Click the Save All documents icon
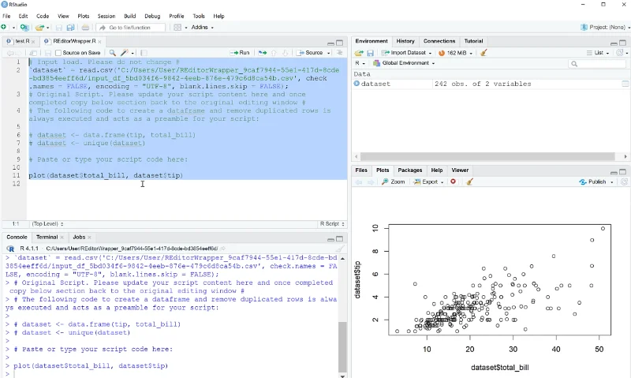The width and height of the screenshot is (631, 378). (70, 28)
